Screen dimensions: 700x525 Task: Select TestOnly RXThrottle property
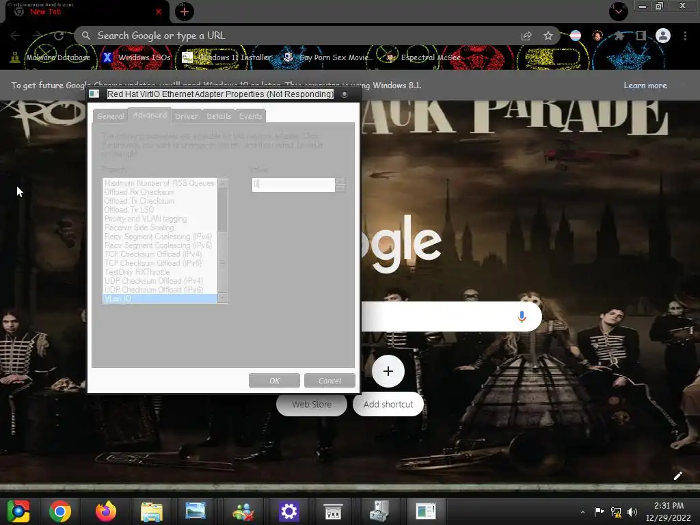159,272
